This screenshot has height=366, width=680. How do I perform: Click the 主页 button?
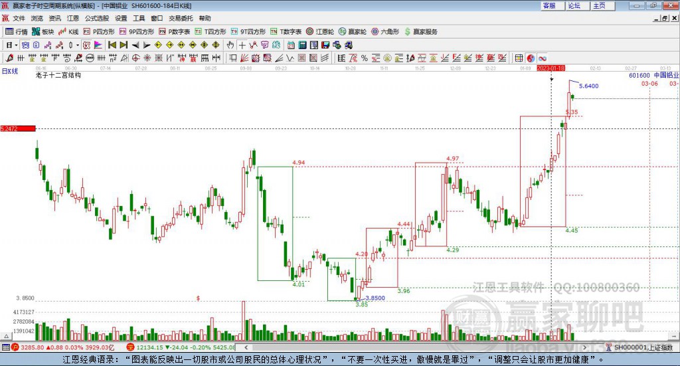602,5
